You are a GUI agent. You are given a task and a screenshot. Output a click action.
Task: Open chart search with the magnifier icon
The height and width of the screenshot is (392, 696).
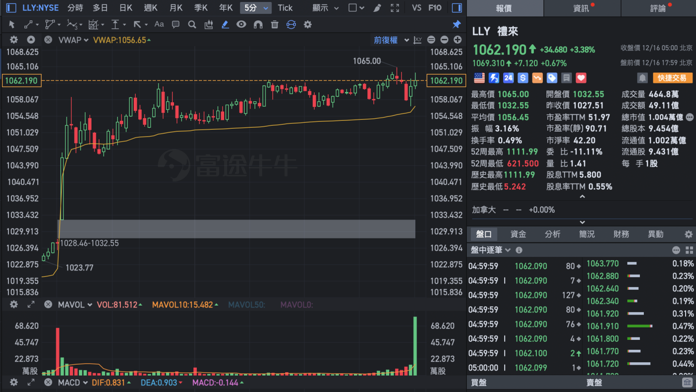coord(192,24)
